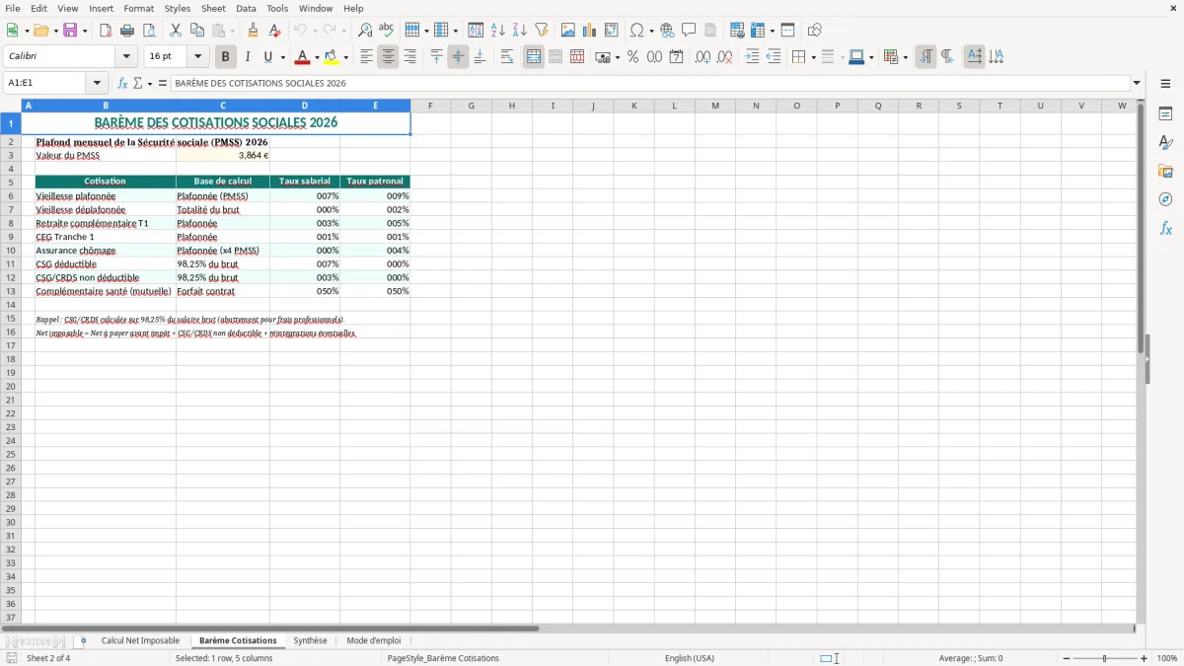
Task: Toggle Align Right
Action: pyautogui.click(x=409, y=57)
